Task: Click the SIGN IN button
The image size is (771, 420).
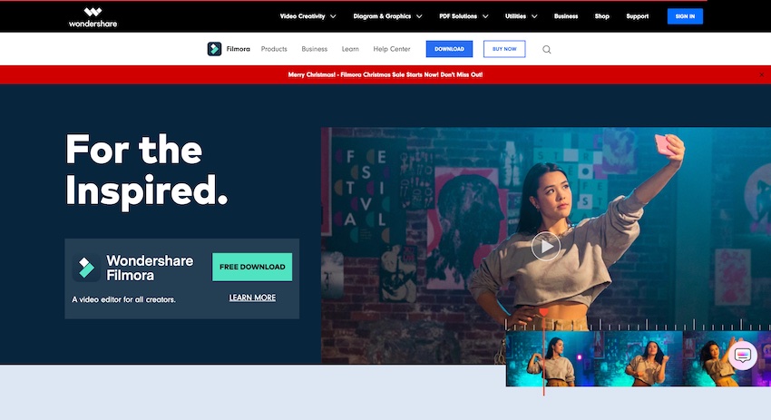Action: (x=685, y=16)
